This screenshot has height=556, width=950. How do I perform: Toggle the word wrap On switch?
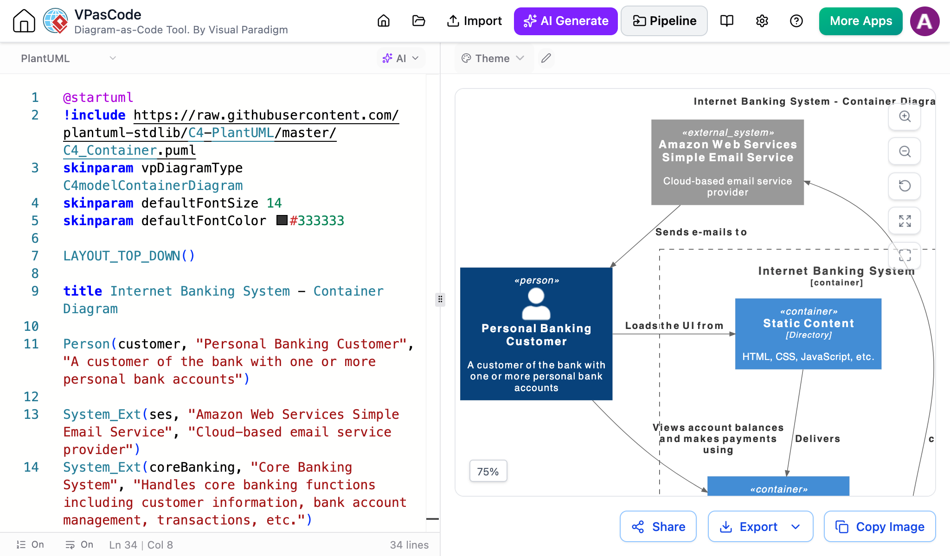click(x=79, y=544)
